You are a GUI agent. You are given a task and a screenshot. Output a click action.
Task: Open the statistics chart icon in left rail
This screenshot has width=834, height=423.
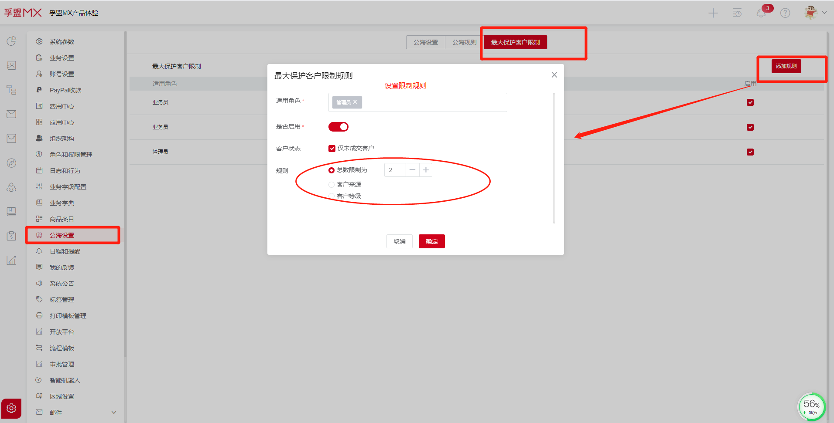[x=11, y=261]
